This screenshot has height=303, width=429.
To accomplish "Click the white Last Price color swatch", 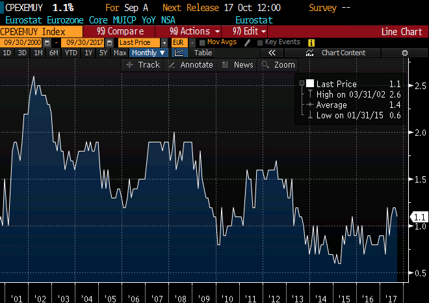I will (310, 84).
